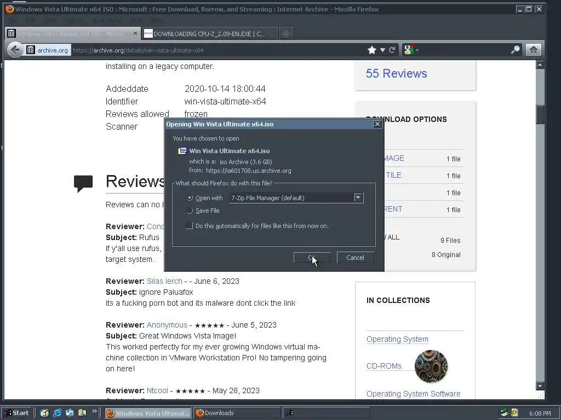Expand the quick launch overflow chevron
Viewport: 561px width, 420px height.
pos(94,411)
